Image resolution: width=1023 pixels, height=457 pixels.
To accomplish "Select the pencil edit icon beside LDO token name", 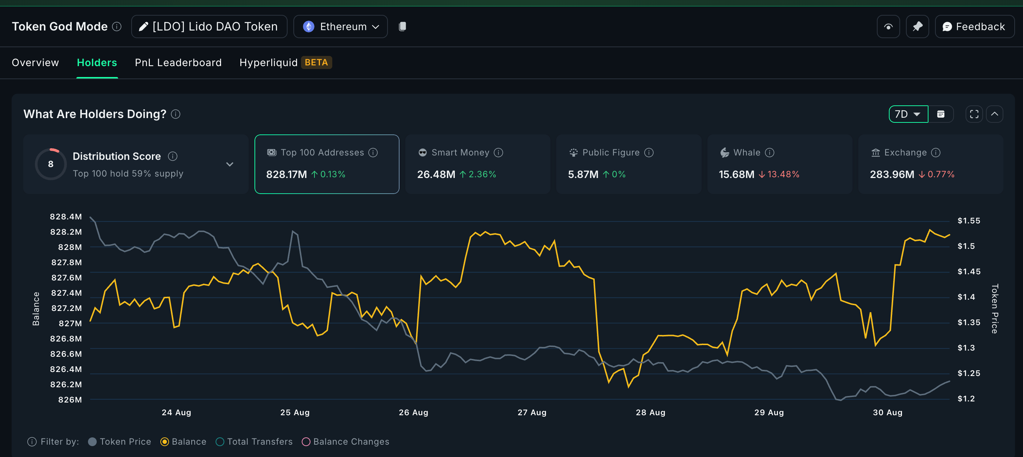I will (144, 26).
